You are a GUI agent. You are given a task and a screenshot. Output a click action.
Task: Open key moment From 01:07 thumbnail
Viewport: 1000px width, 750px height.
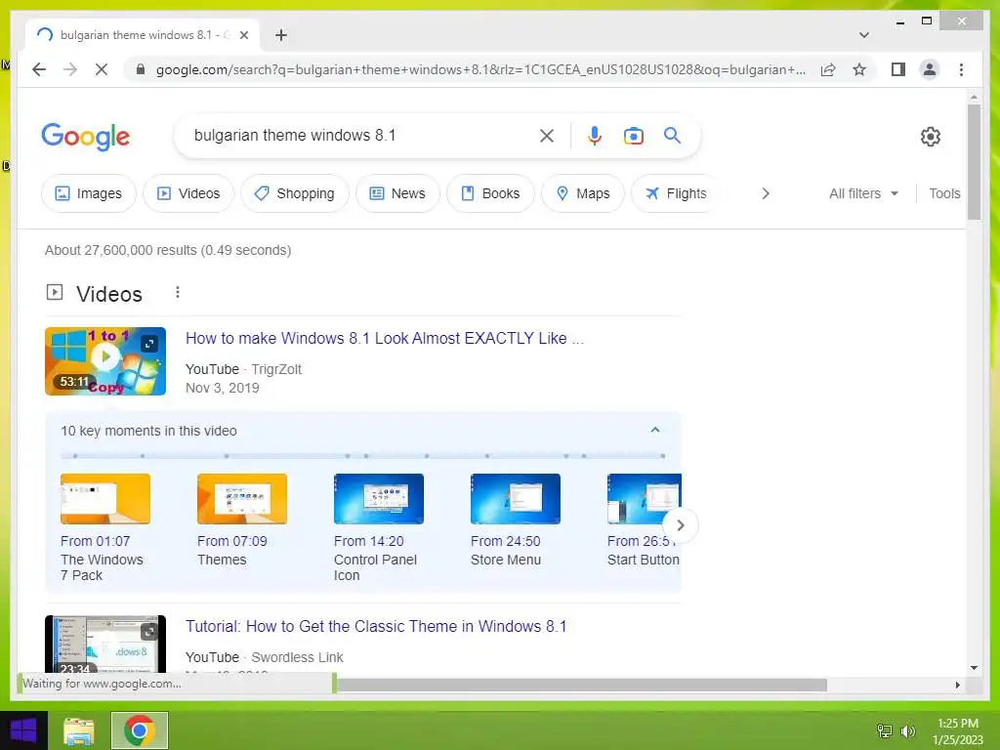click(105, 499)
